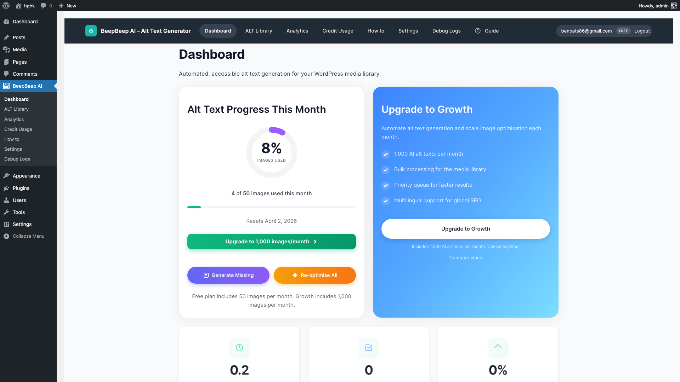
Task: Open Plugins via its plug icon
Action: point(7,188)
